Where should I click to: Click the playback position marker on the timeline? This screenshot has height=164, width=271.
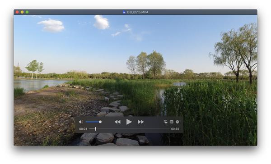pyautogui.click(x=96, y=129)
